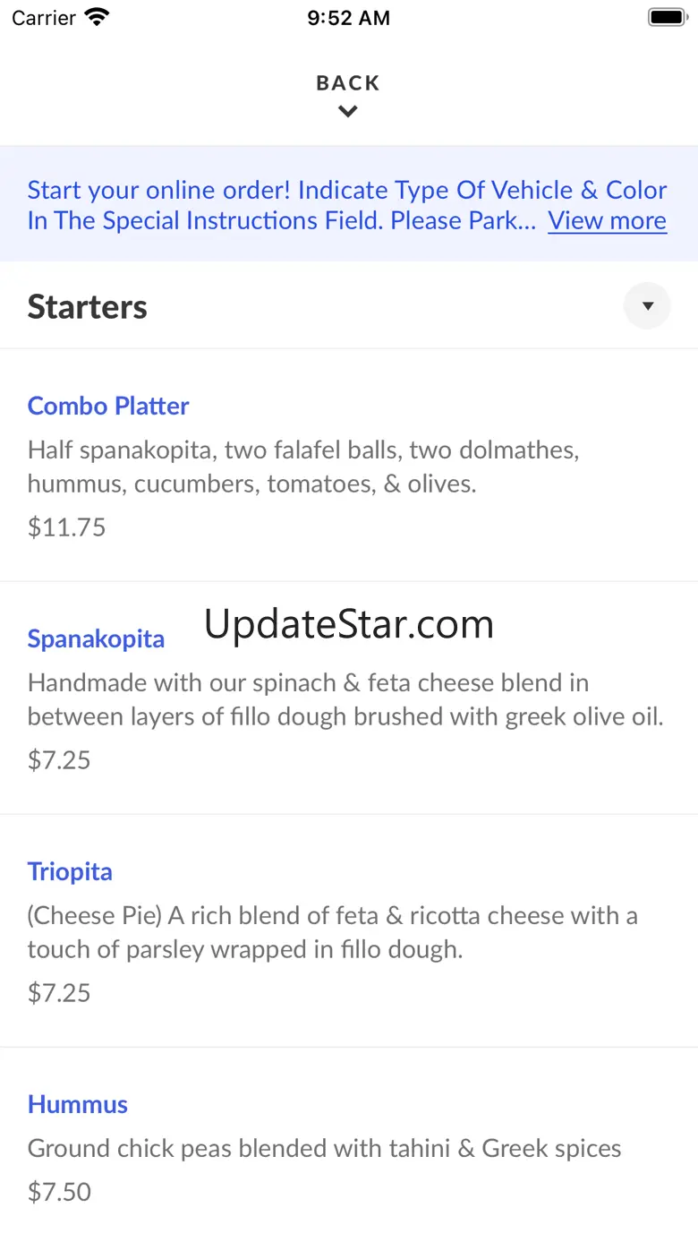Open the Hummus item
The height and width of the screenshot is (1242, 698).
click(78, 1104)
